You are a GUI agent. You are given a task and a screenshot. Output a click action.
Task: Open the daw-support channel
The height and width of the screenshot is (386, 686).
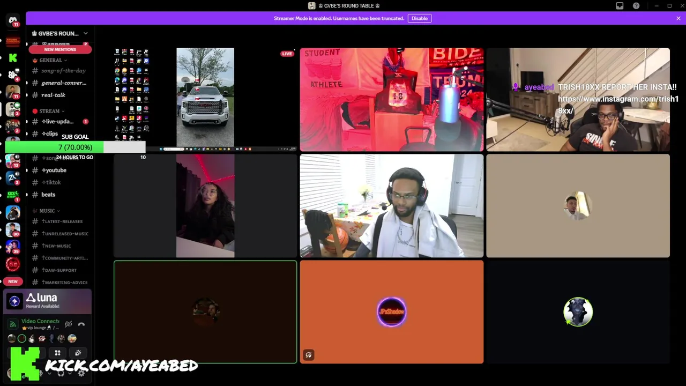pos(60,270)
